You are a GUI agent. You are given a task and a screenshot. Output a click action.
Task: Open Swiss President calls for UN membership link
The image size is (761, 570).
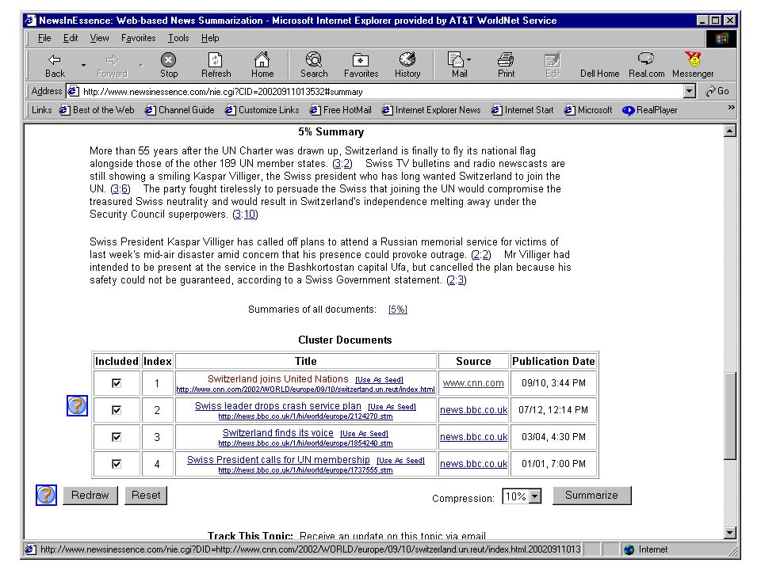[x=278, y=459]
